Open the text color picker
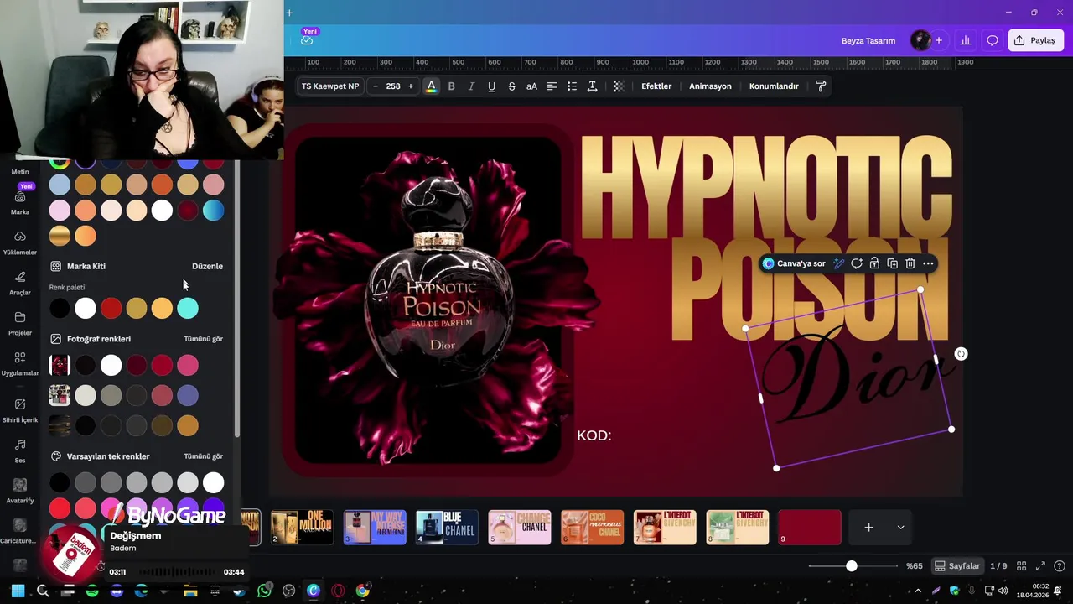Image resolution: width=1073 pixels, height=604 pixels. pos(431,86)
